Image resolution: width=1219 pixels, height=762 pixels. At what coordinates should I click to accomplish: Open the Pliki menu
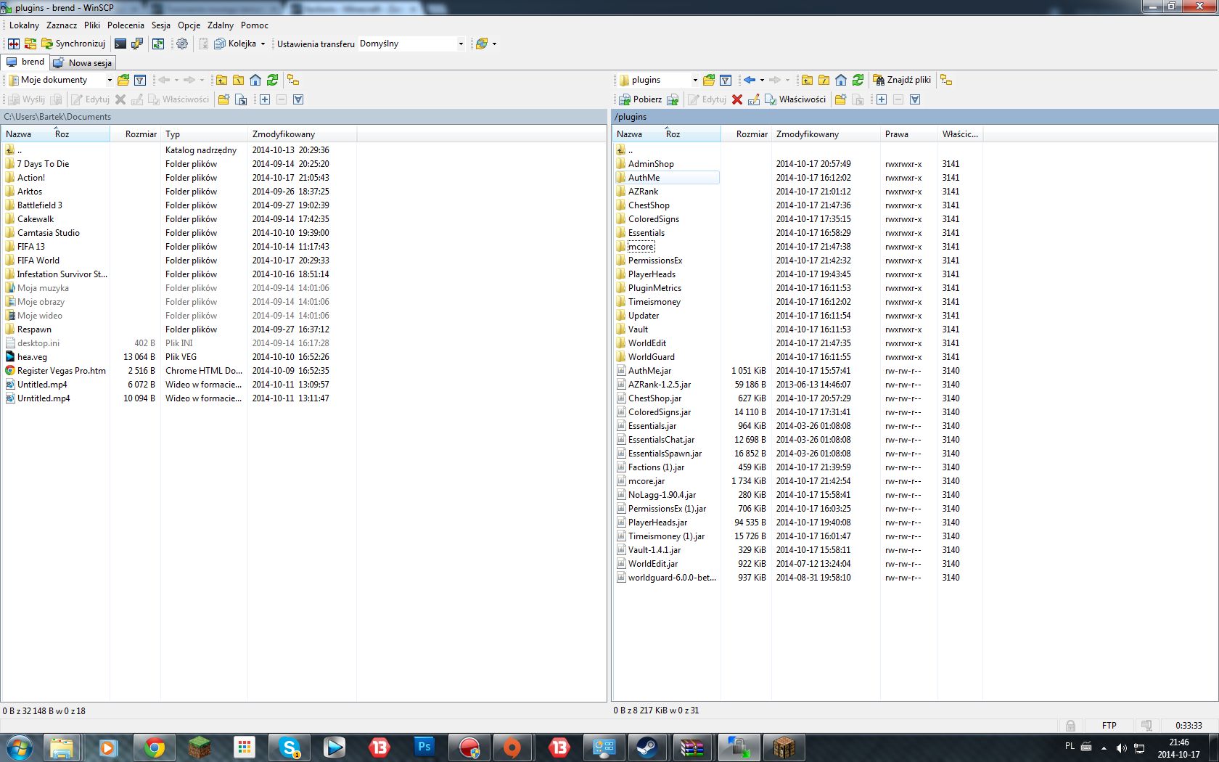tap(92, 25)
